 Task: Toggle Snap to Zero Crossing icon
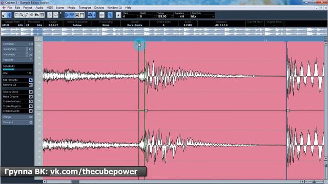[102, 15]
